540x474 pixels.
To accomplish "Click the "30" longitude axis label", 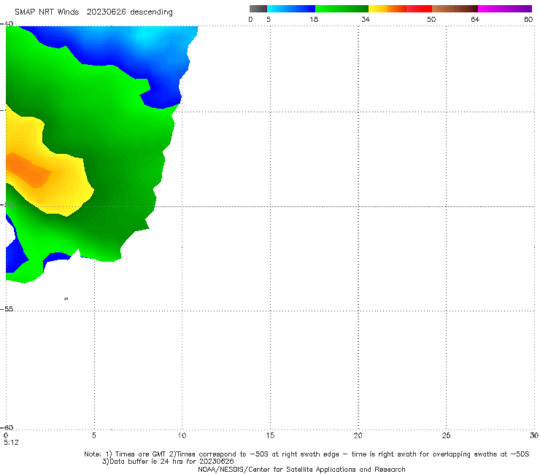I will coord(534,435).
